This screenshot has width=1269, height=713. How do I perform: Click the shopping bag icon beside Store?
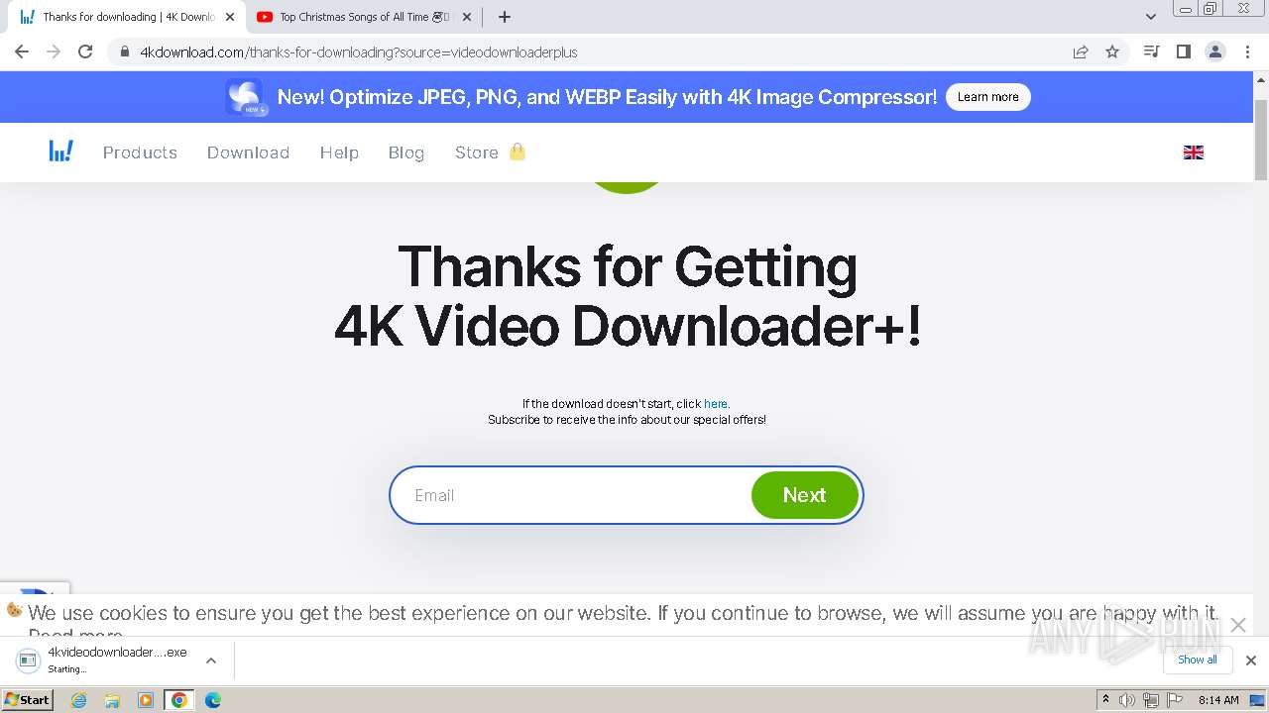tap(517, 152)
